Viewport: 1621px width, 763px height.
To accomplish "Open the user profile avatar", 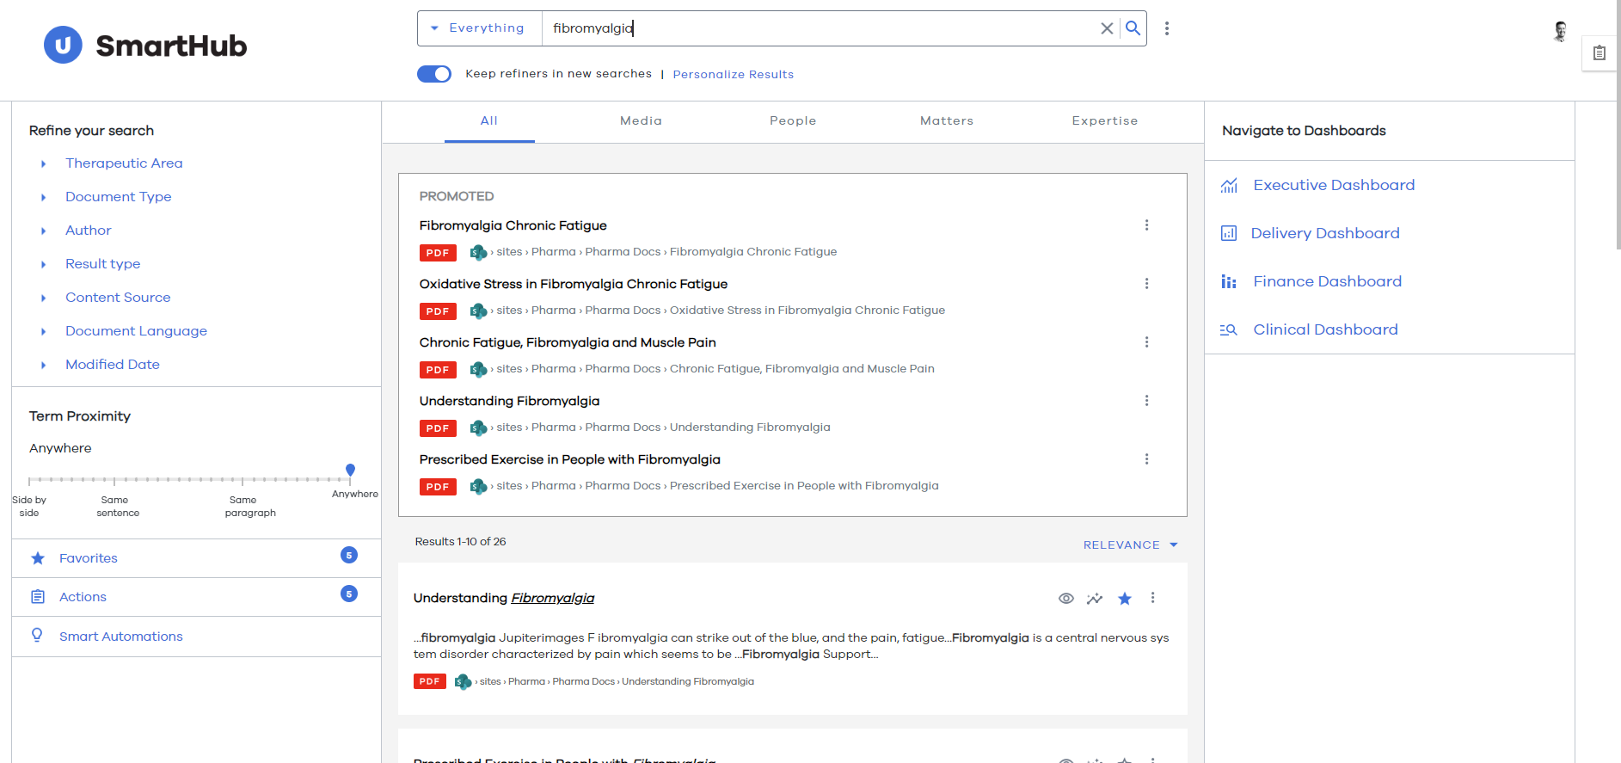I will click(x=1560, y=32).
